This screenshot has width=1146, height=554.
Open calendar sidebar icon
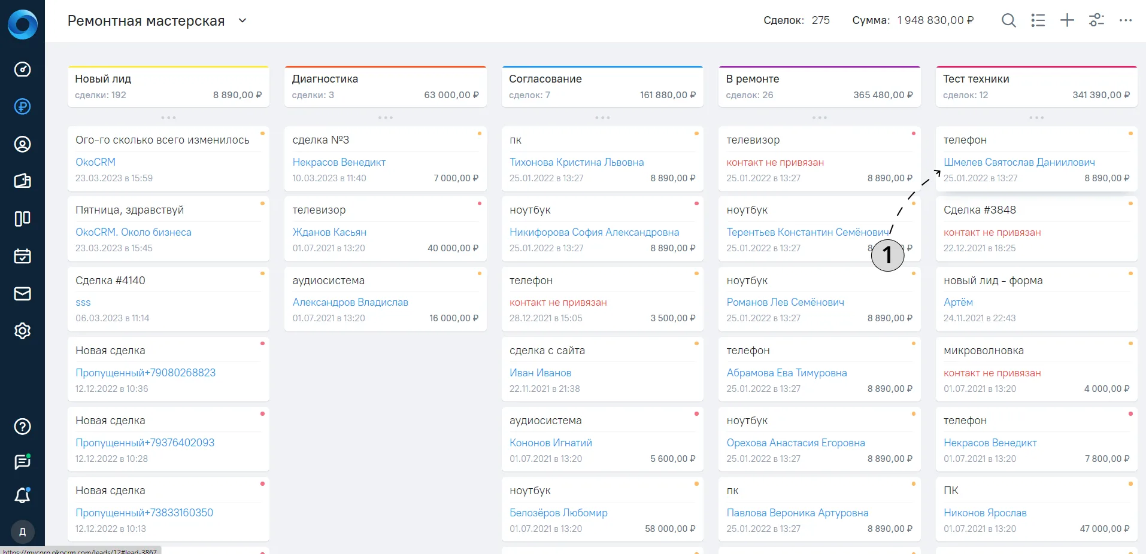(x=22, y=256)
